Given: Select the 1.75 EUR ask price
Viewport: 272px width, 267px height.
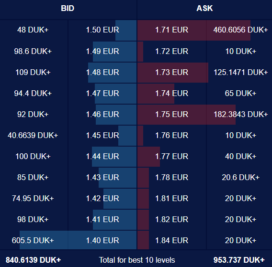Looking at the screenshot, I should click(x=171, y=114).
